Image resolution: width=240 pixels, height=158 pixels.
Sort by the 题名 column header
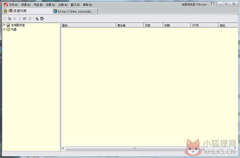coord(88,25)
